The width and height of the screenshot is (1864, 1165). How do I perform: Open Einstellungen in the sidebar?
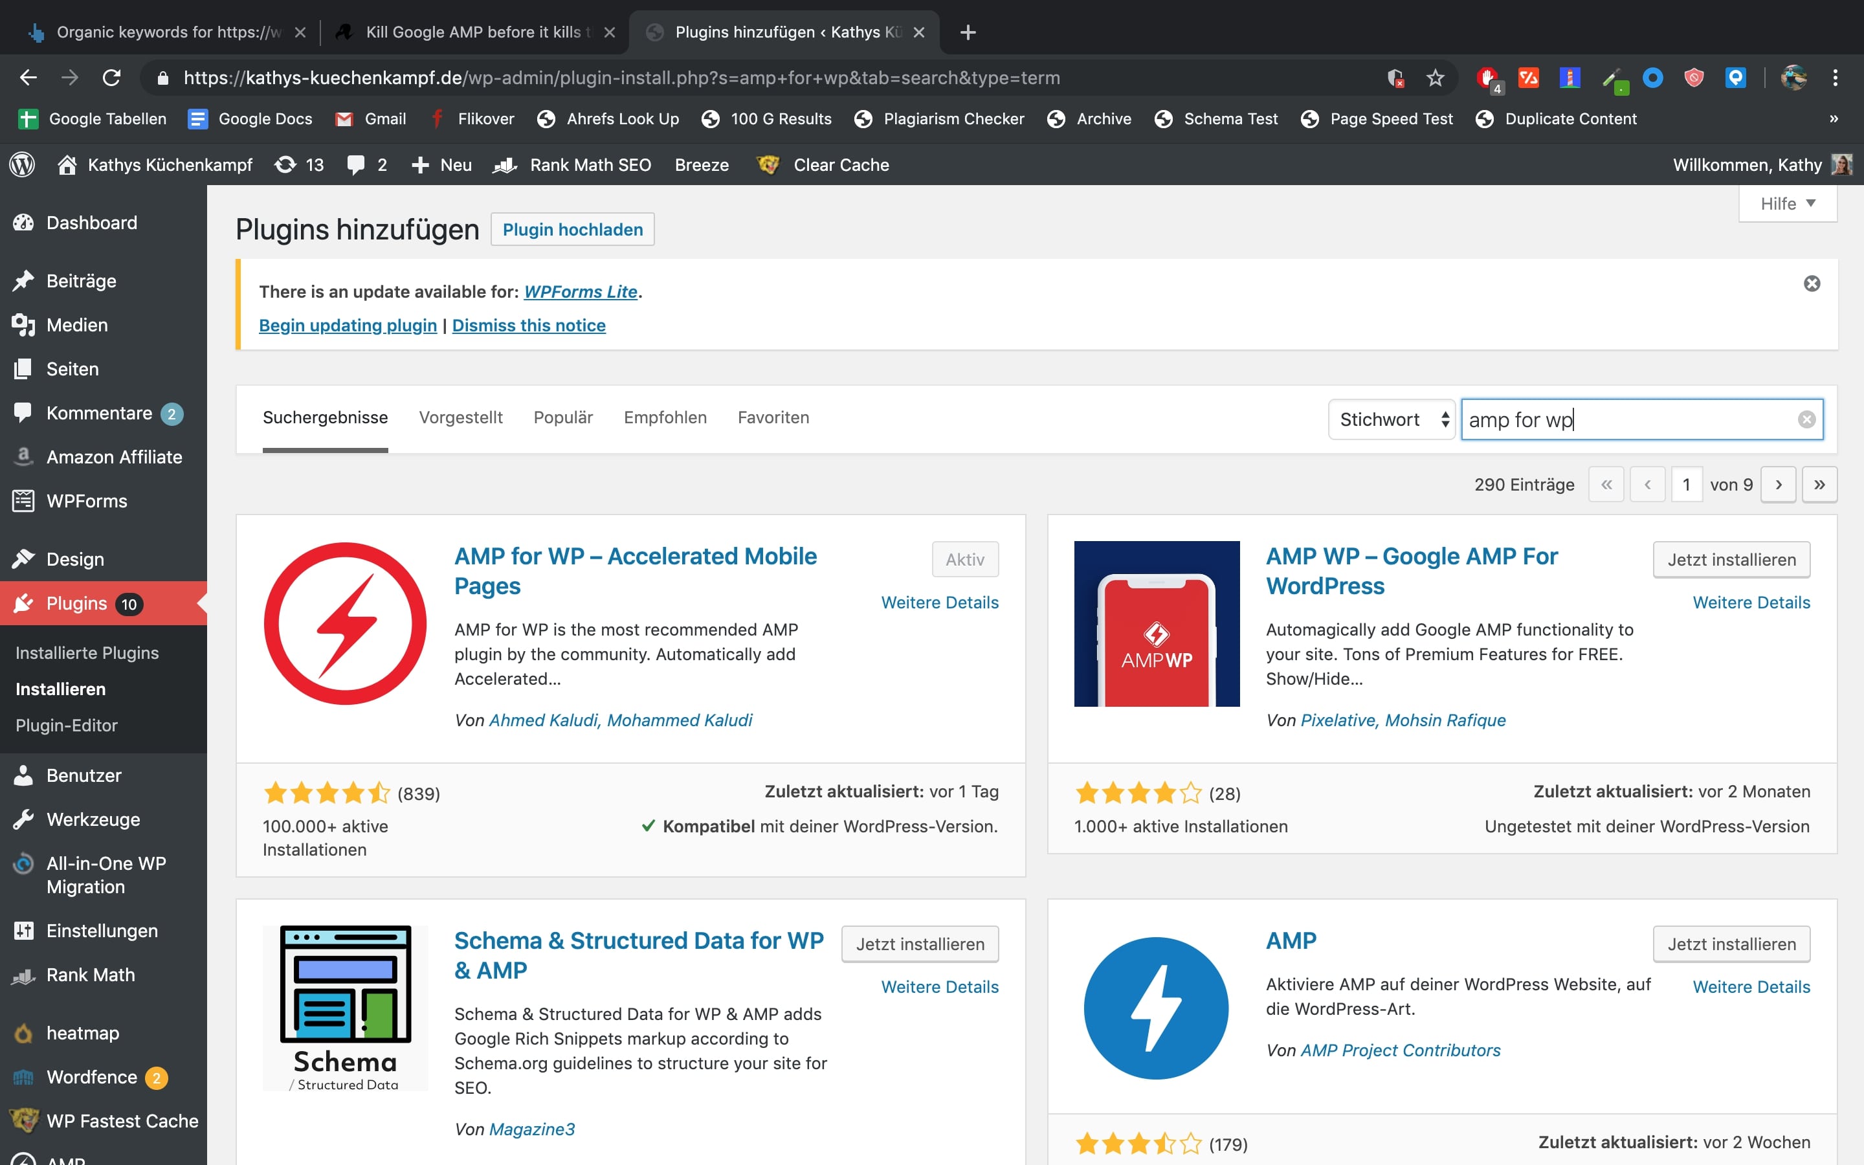103,930
